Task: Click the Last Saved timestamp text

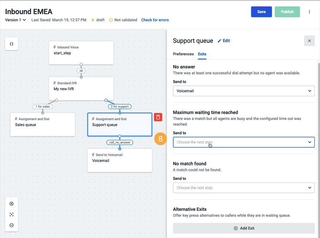Action: click(x=59, y=20)
